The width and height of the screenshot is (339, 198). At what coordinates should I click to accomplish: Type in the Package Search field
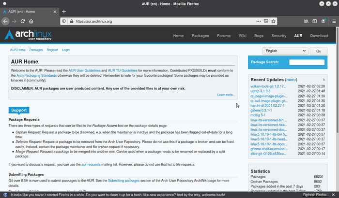[x=307, y=62]
